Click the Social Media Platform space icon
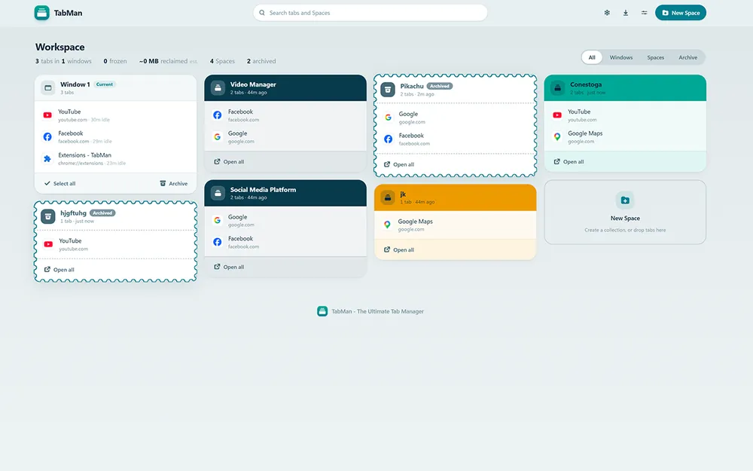 click(x=218, y=193)
